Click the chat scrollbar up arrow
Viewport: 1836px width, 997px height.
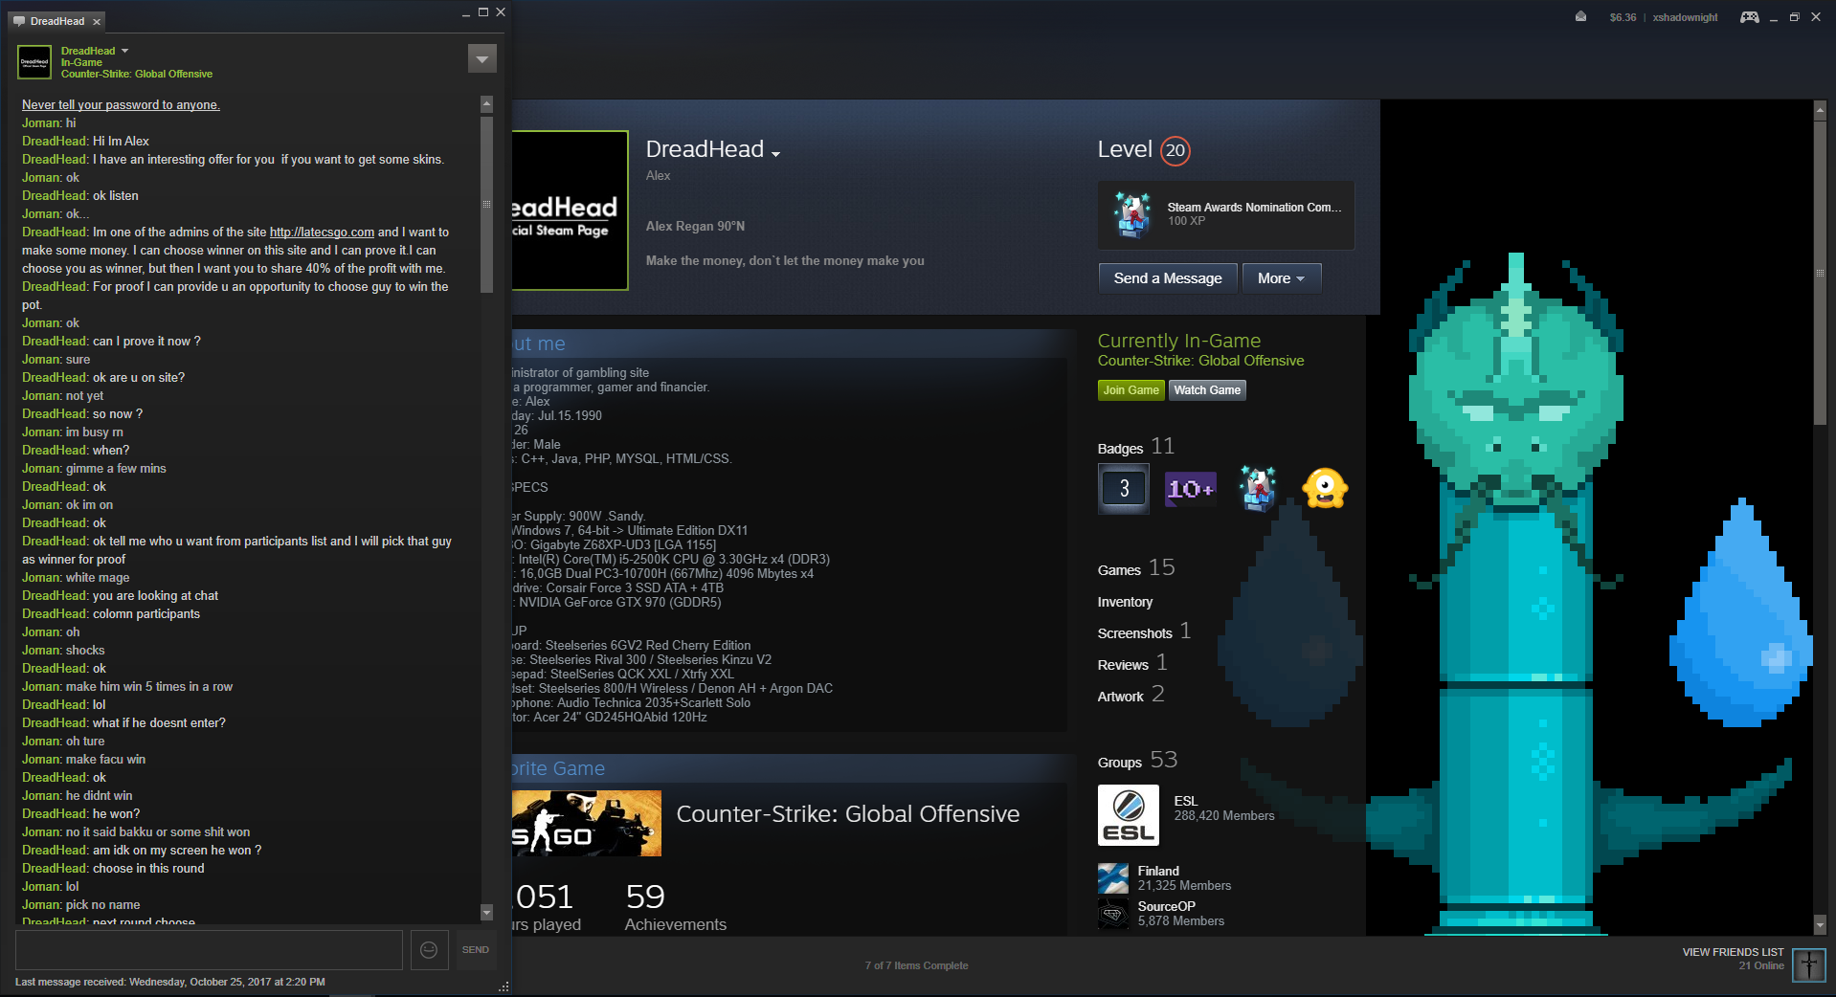[x=486, y=103]
